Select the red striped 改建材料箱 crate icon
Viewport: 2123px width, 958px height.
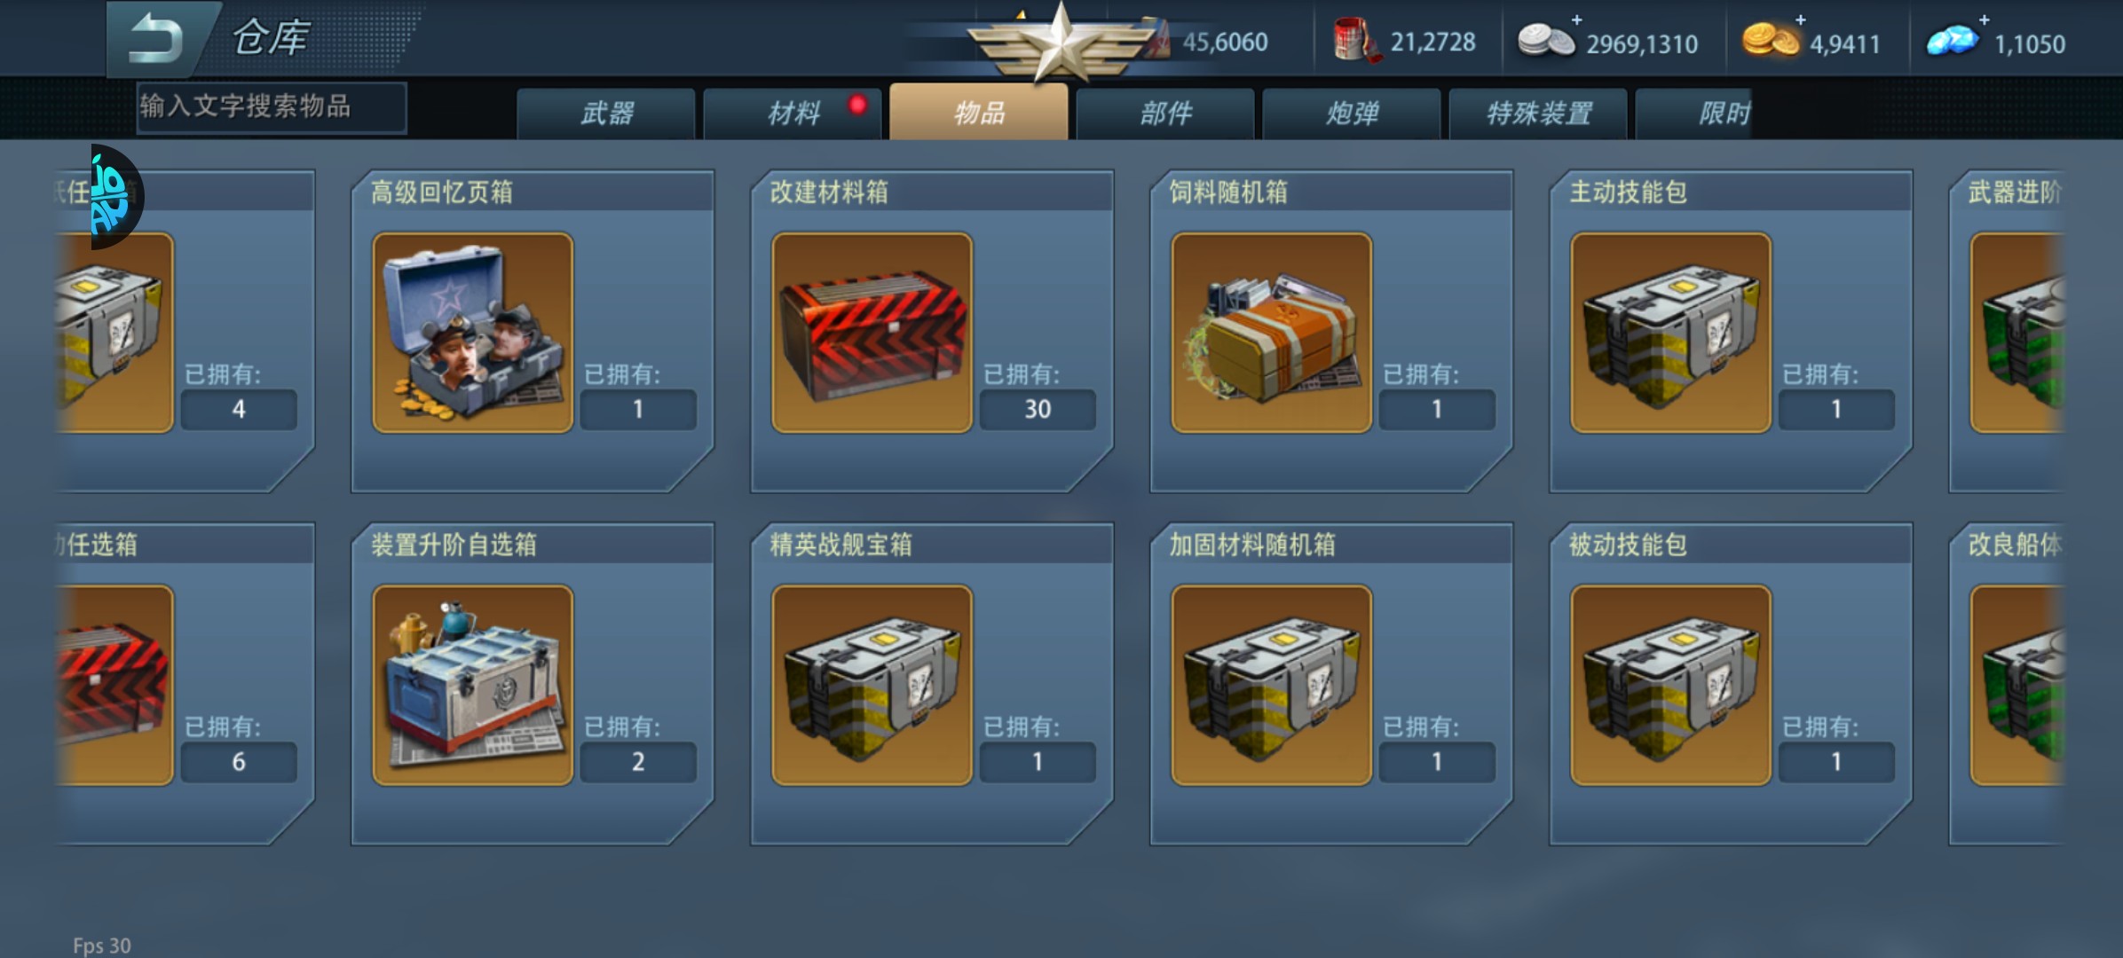coord(872,333)
